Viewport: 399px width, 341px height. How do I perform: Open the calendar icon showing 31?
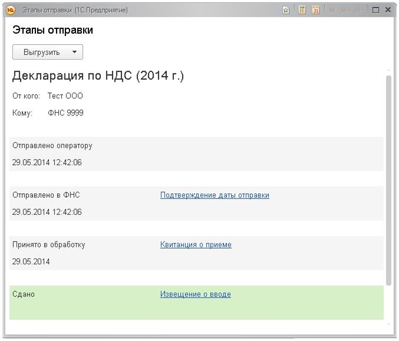click(x=316, y=10)
